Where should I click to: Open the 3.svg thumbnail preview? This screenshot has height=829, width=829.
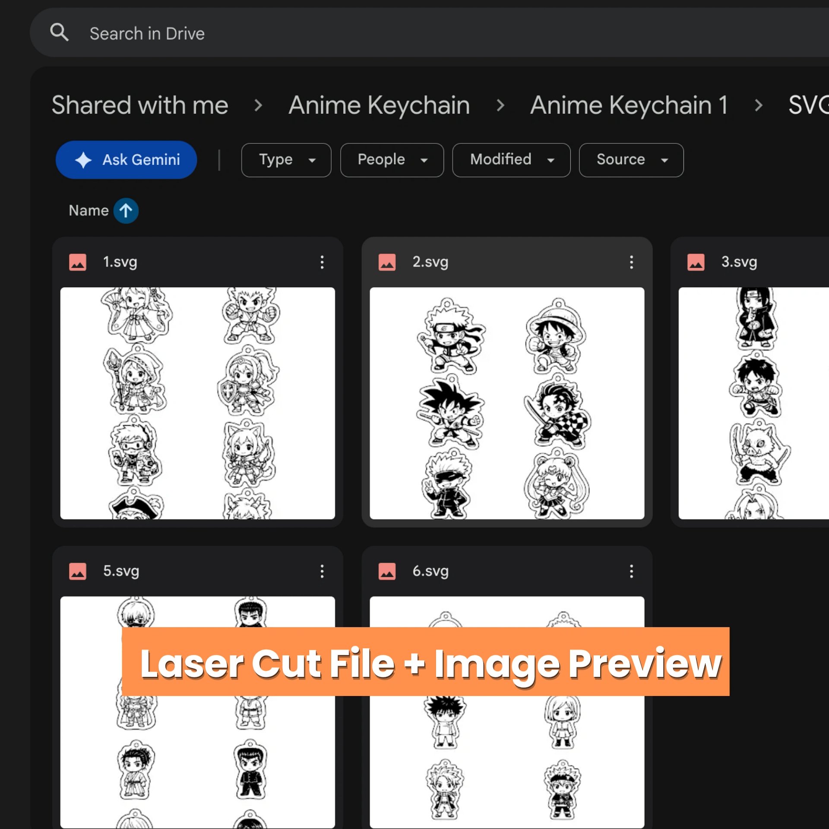754,403
